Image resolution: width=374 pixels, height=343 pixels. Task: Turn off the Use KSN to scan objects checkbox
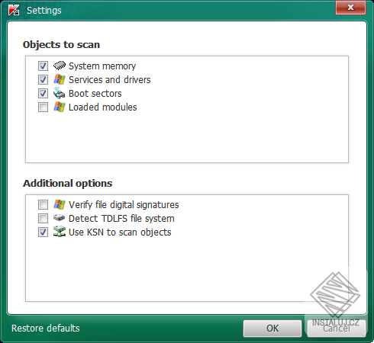point(43,232)
